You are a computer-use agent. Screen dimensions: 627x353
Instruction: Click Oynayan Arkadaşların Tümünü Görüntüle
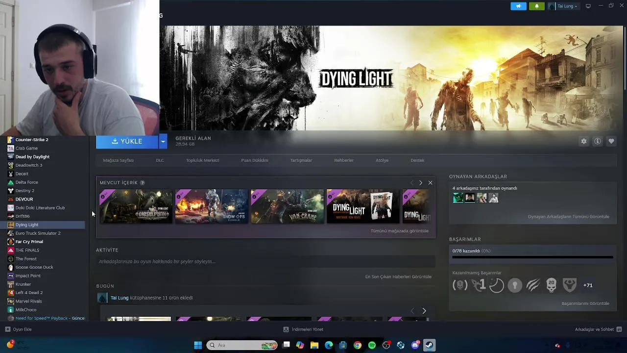point(568,217)
